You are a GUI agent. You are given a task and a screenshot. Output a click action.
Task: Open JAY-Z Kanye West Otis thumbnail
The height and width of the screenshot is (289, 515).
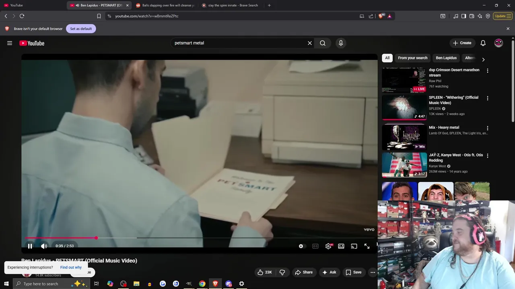click(x=404, y=165)
